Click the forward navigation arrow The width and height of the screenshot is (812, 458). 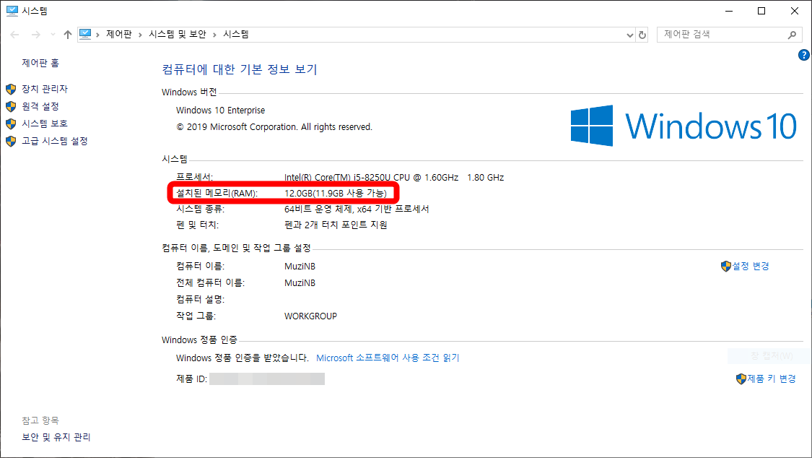click(36, 35)
